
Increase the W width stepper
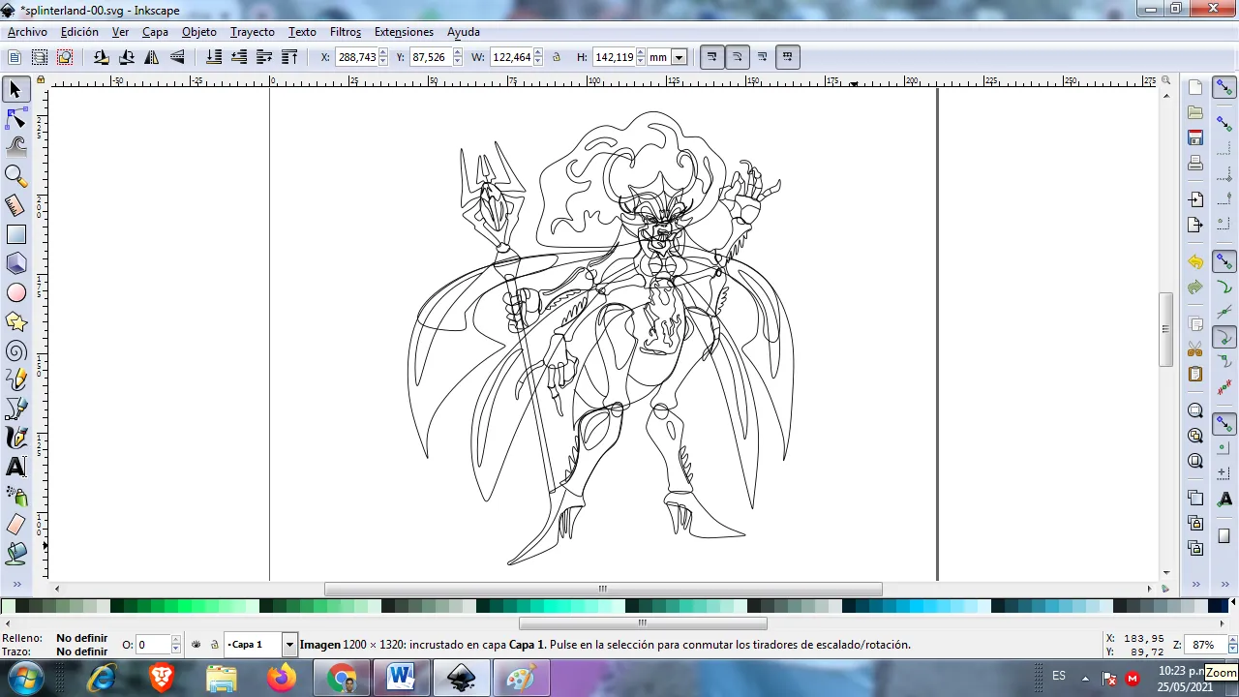tap(538, 53)
